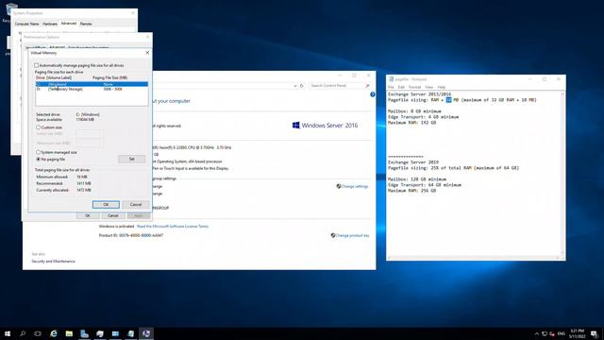Open the File menu in Notepad
This screenshot has width=604, height=340.
coord(391,87)
